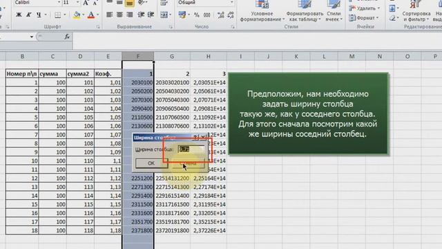Open the Шрифт group dialog launcher
442x249 pixels.
(x=97, y=27)
